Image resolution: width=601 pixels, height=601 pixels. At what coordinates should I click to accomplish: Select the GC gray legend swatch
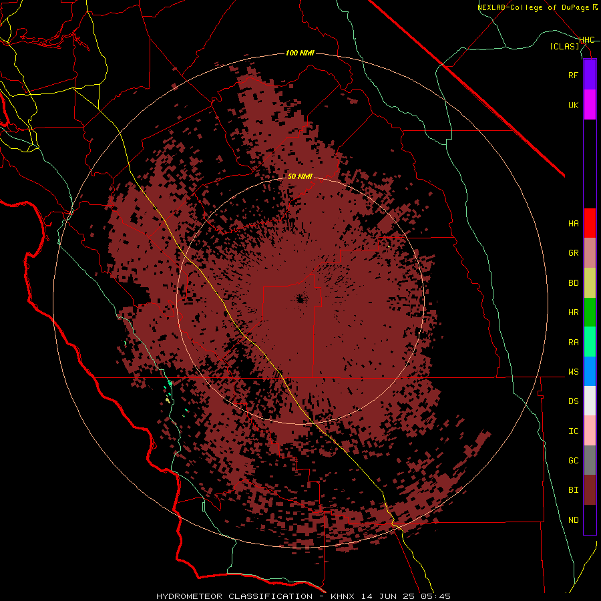[x=590, y=460]
